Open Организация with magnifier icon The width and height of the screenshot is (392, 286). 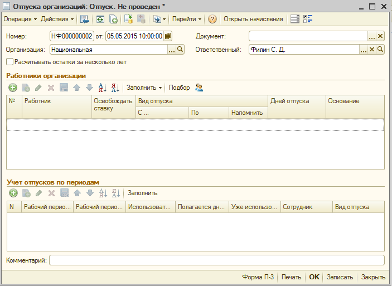(x=180, y=50)
